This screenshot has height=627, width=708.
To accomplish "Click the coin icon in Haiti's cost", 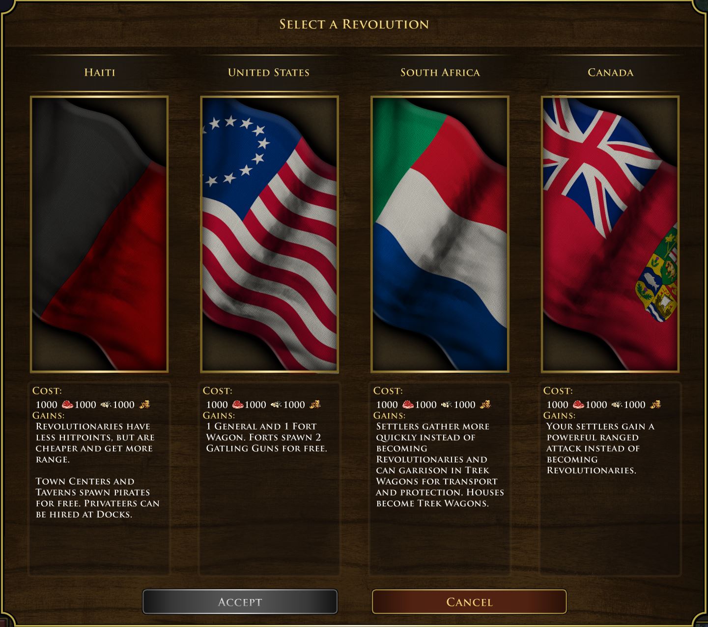I will click(144, 405).
